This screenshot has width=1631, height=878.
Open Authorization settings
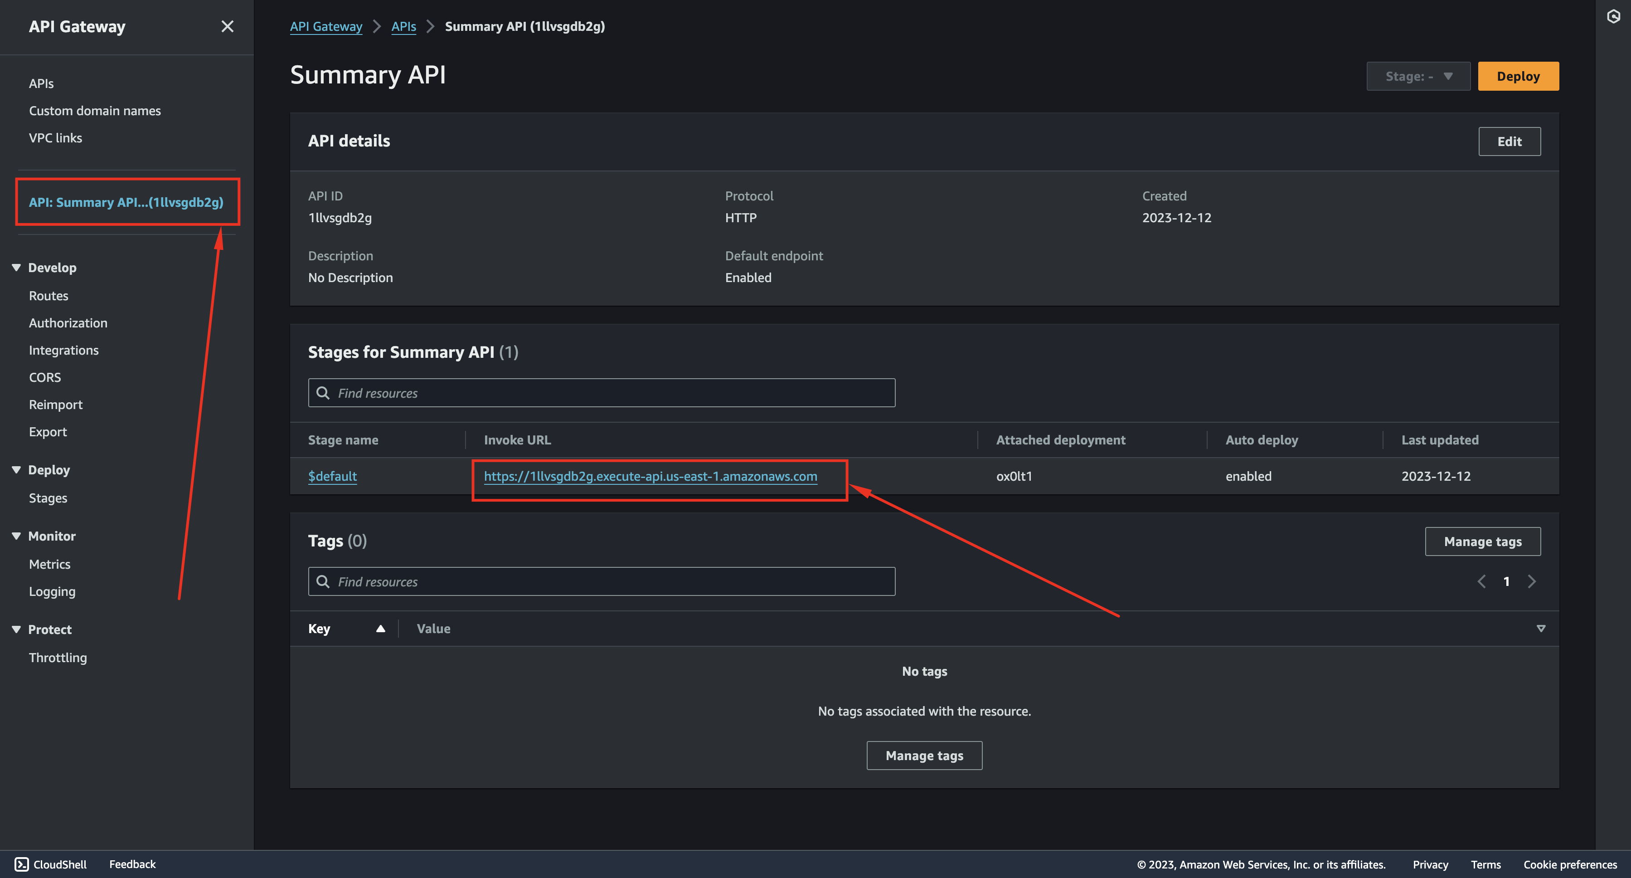[x=68, y=322]
